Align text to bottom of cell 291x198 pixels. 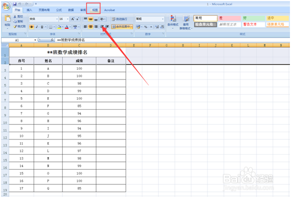(x=96, y=19)
